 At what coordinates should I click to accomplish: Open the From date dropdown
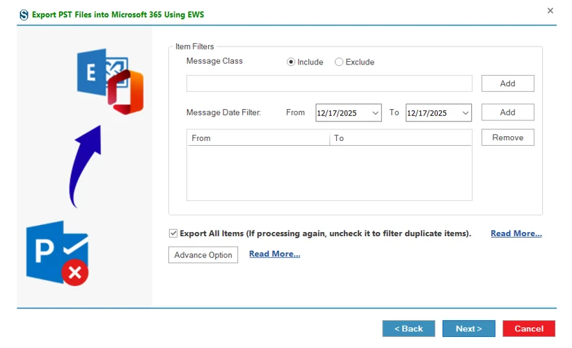click(375, 113)
